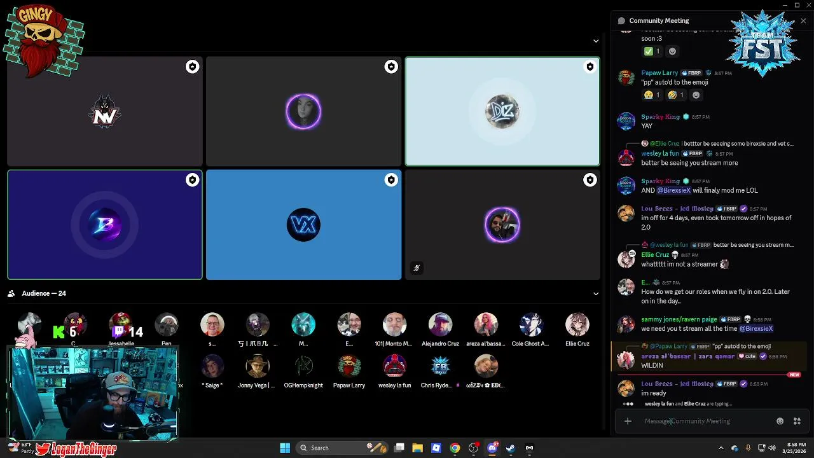Click the speaker badge on the VX tile
The height and width of the screenshot is (458, 814).
(391, 180)
